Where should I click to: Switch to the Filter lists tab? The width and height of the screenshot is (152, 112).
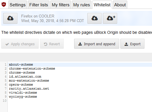(39, 5)
